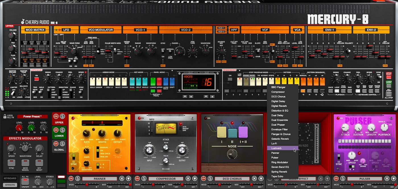Click the Power Preset name display
The image size is (398, 189).
coord(33,116)
